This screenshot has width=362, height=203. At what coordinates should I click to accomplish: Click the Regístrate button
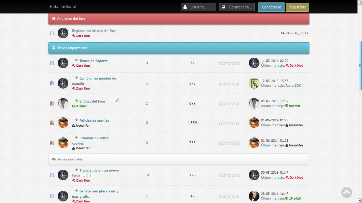tap(297, 7)
